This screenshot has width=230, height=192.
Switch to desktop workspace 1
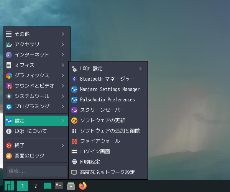click(x=23, y=186)
